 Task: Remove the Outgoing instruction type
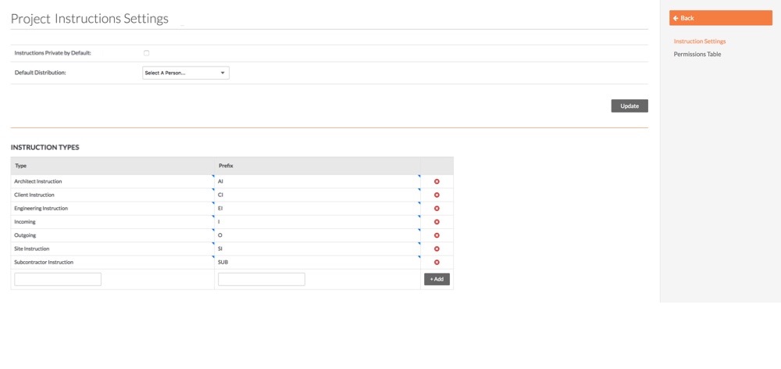click(437, 235)
